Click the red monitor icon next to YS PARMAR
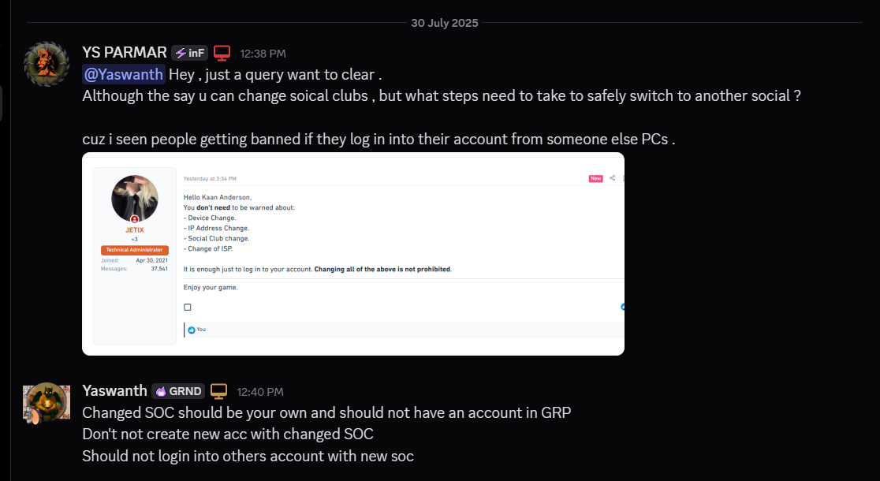The height and width of the screenshot is (481, 880). (222, 52)
